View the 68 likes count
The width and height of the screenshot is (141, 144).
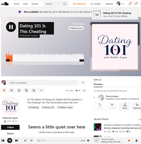pos(78,90)
